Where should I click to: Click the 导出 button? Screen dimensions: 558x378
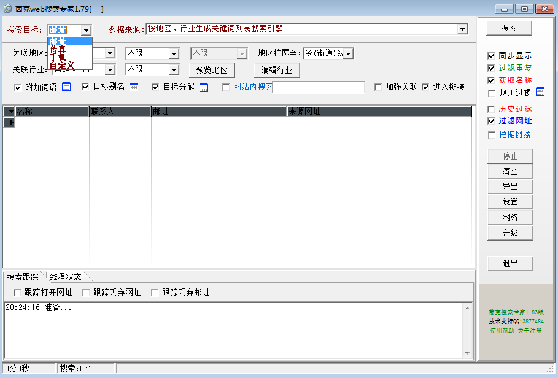[x=510, y=187]
